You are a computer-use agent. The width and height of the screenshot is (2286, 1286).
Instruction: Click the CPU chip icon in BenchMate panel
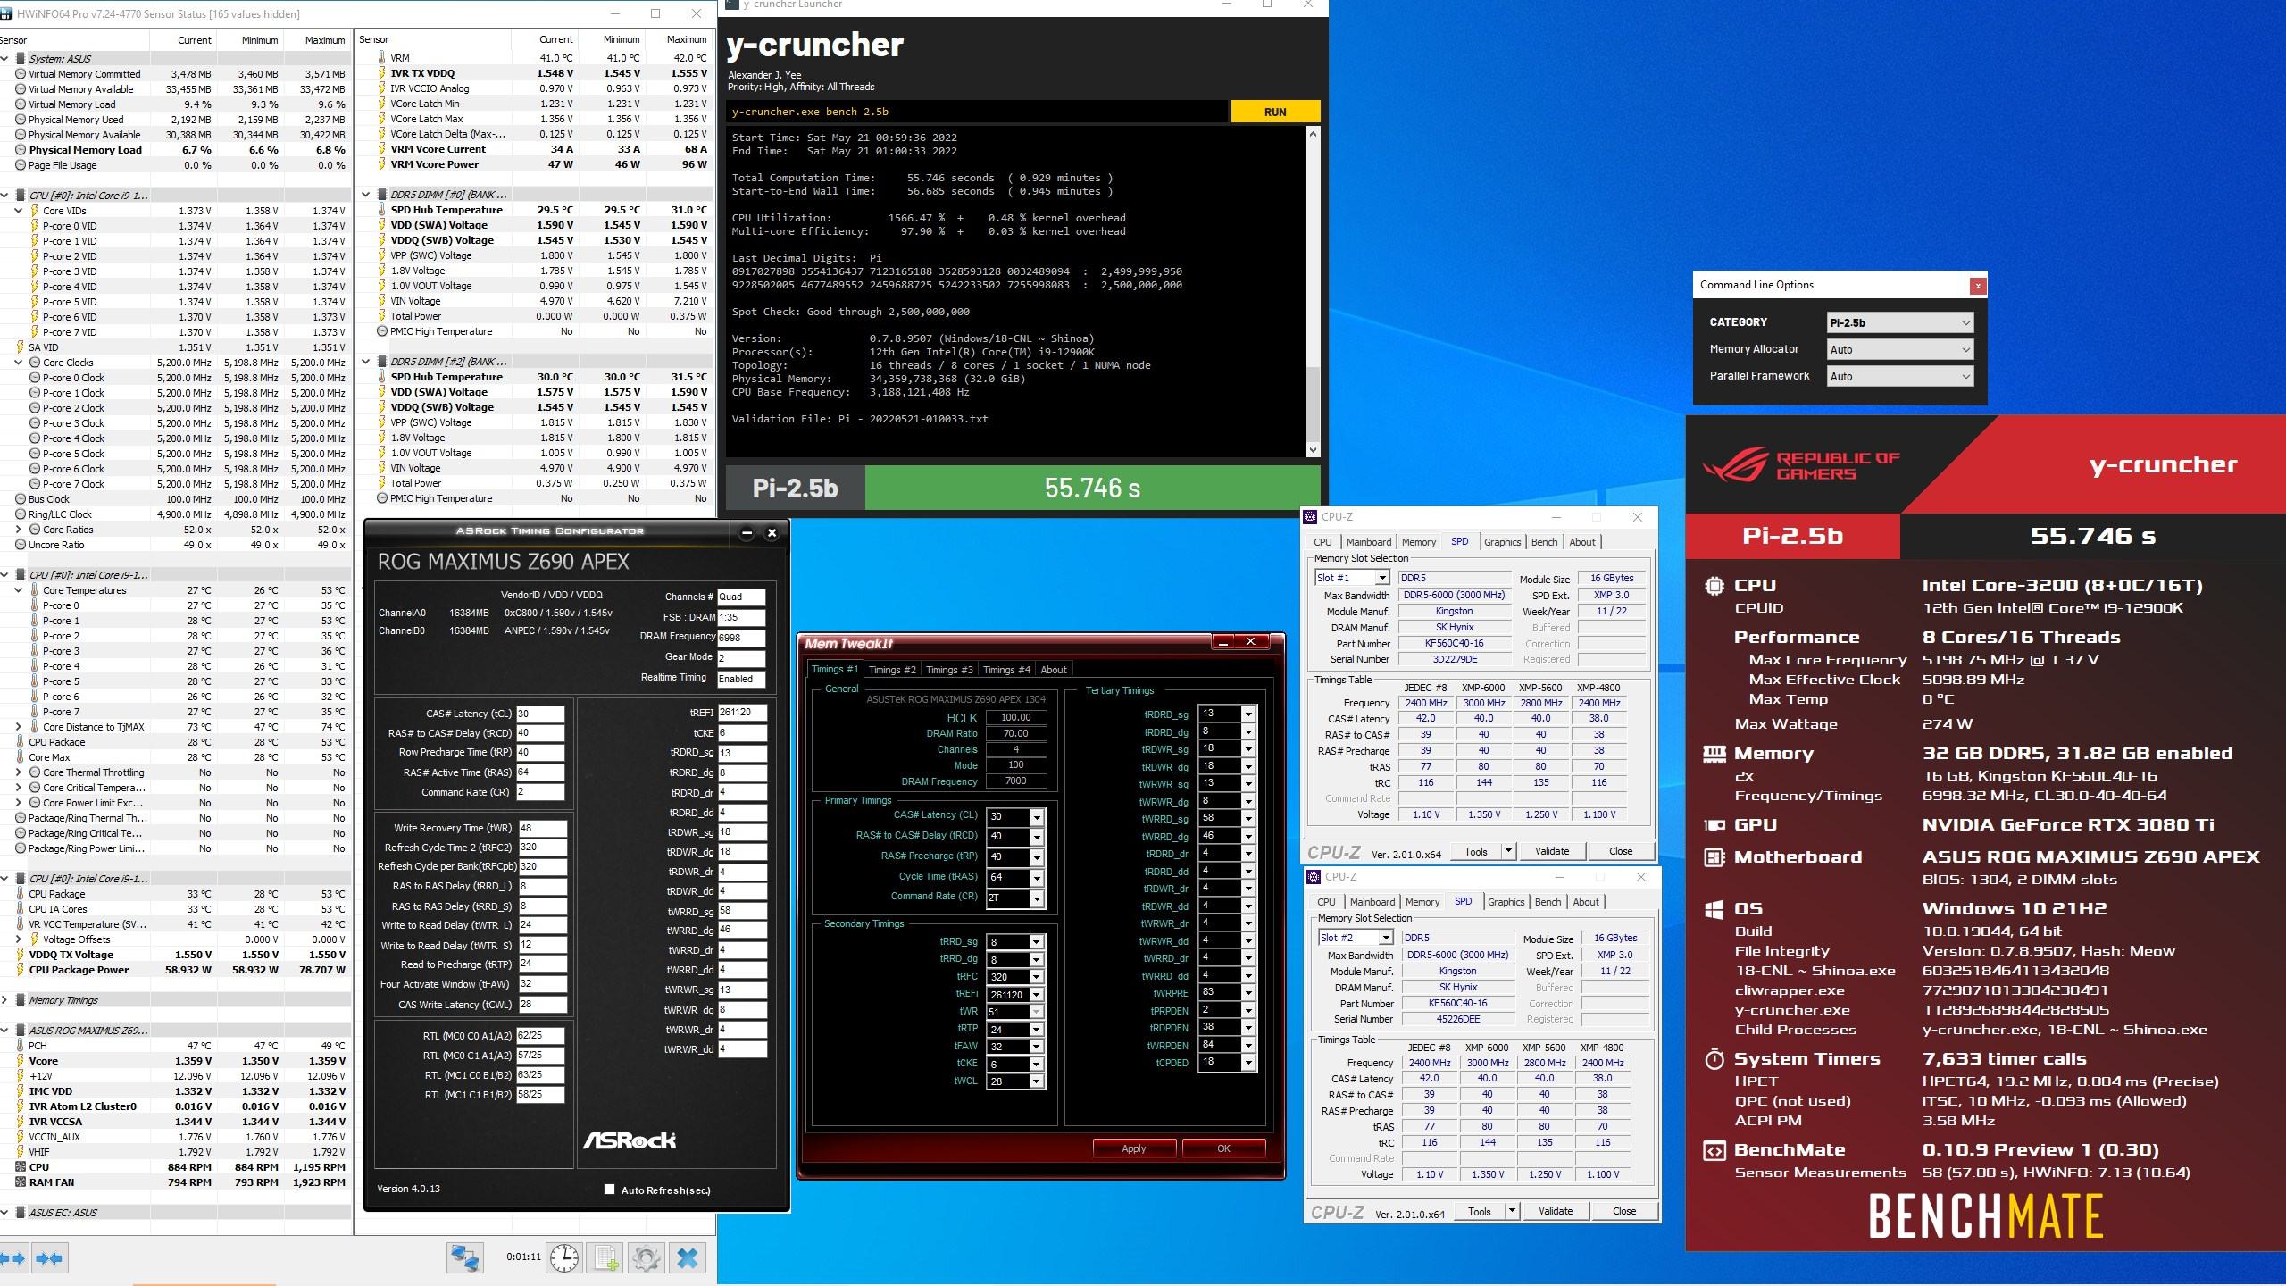pos(1714,586)
